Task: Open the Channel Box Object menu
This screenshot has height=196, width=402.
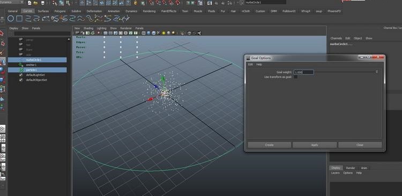Action: pos(358,38)
